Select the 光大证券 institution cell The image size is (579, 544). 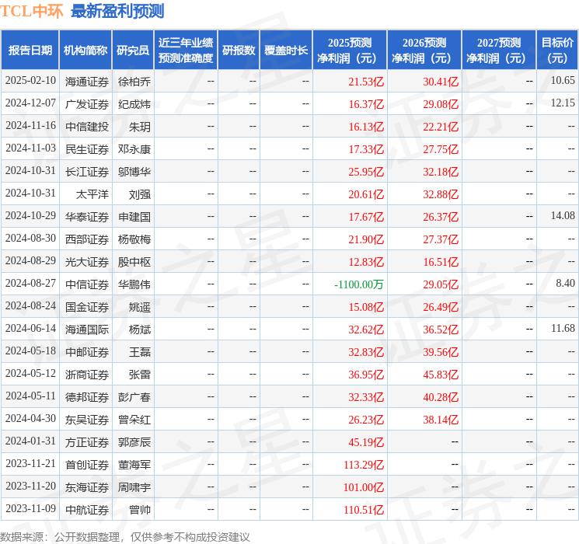[87, 262]
